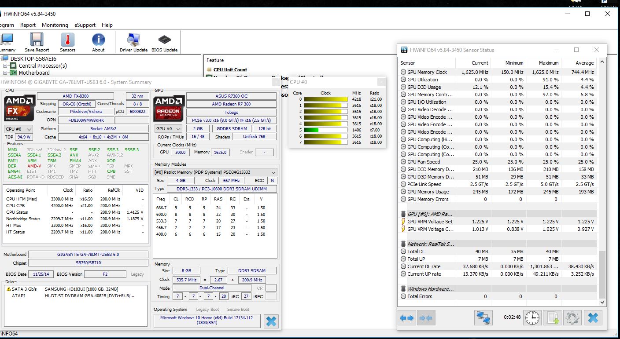Open the CPU #0 selector dropdown
The height and width of the screenshot is (339, 620).
[18, 129]
